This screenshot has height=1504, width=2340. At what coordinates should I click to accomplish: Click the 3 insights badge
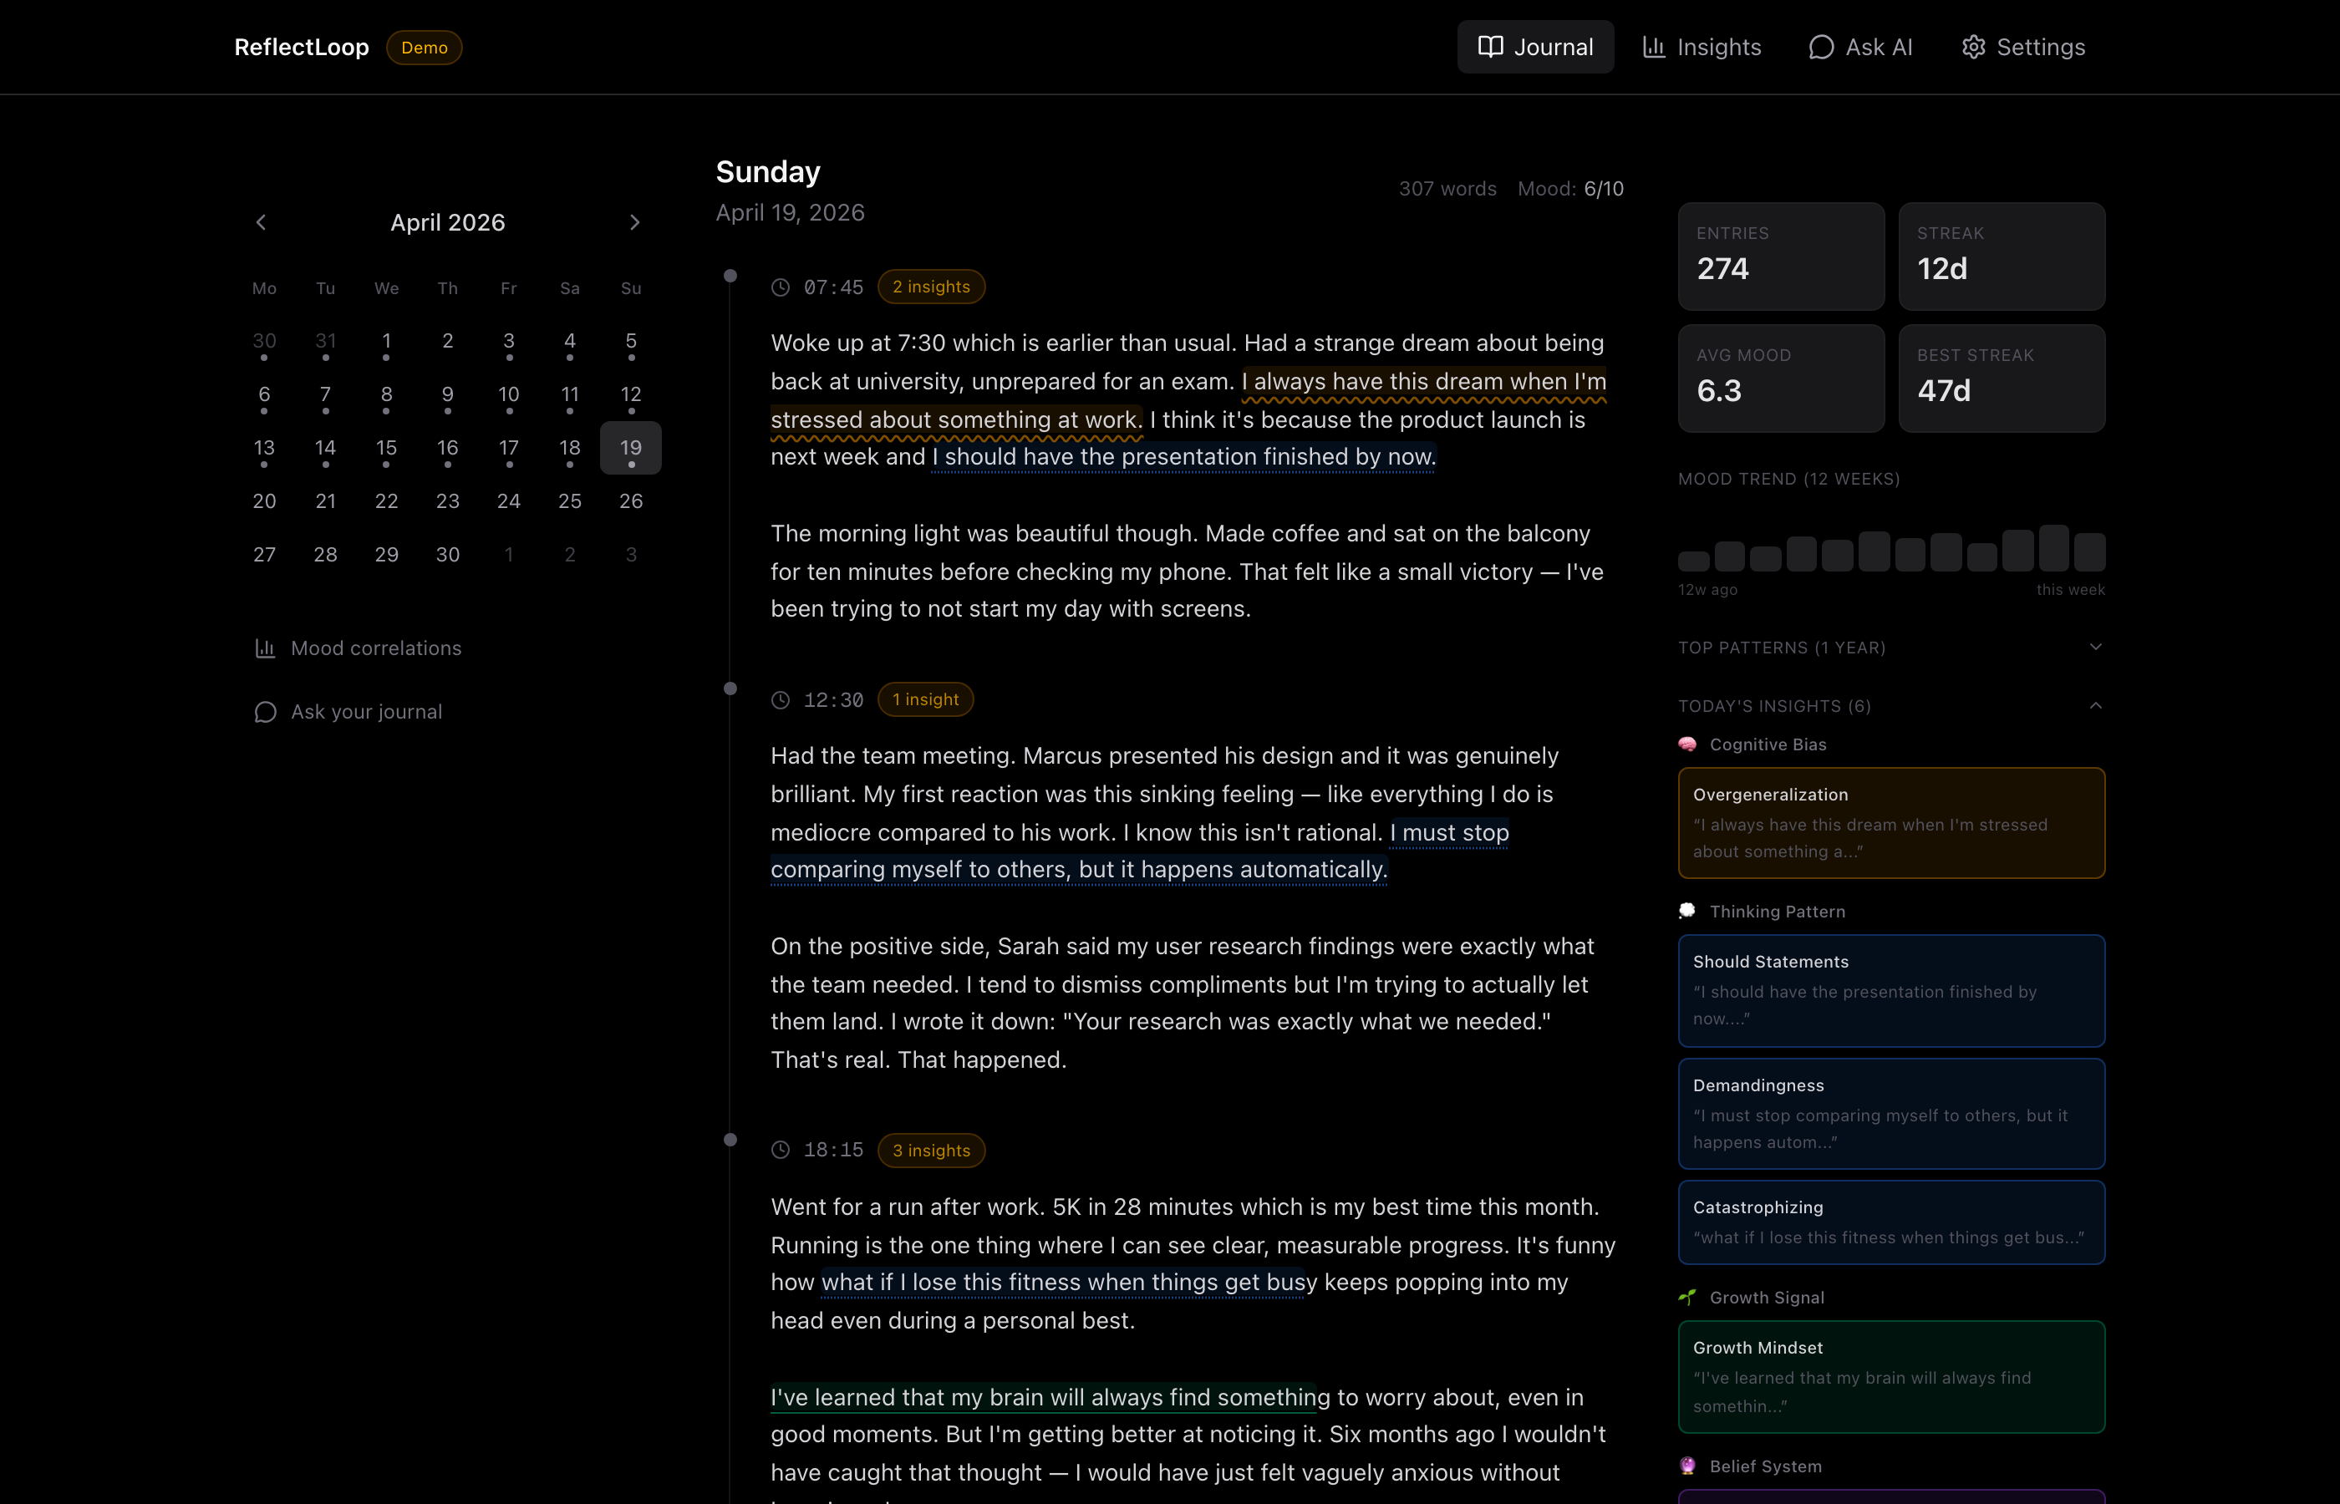click(x=931, y=1151)
